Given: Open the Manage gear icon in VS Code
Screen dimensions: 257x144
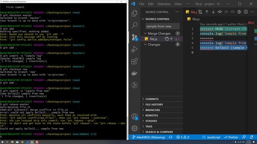Looking at the screenshot, I should 135,128.
